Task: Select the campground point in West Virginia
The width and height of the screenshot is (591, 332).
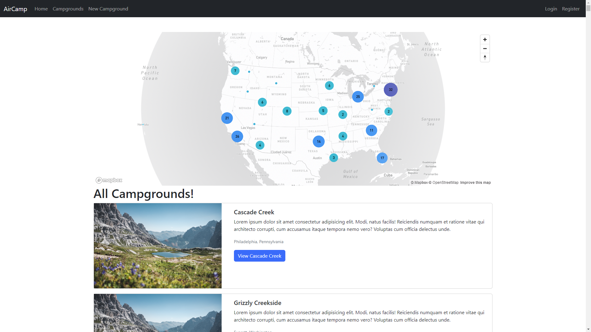Action: coord(372,109)
